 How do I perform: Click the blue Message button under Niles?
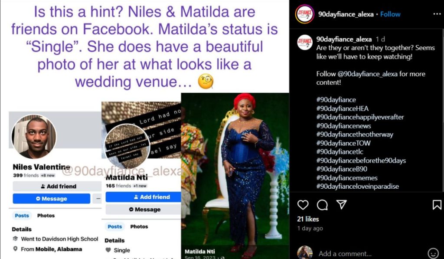point(52,199)
